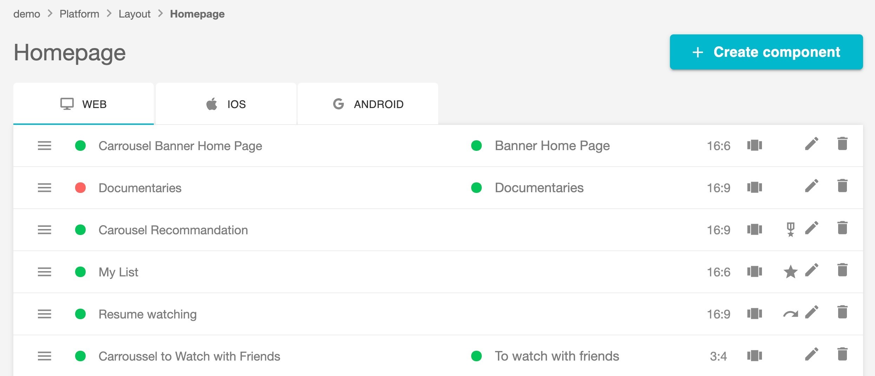This screenshot has width=875, height=376.
Task: Toggle status dot of Carousel Recommandation
Action: click(x=80, y=230)
